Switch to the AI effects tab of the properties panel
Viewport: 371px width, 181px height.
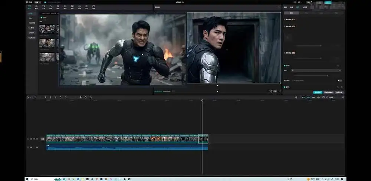pos(305,7)
